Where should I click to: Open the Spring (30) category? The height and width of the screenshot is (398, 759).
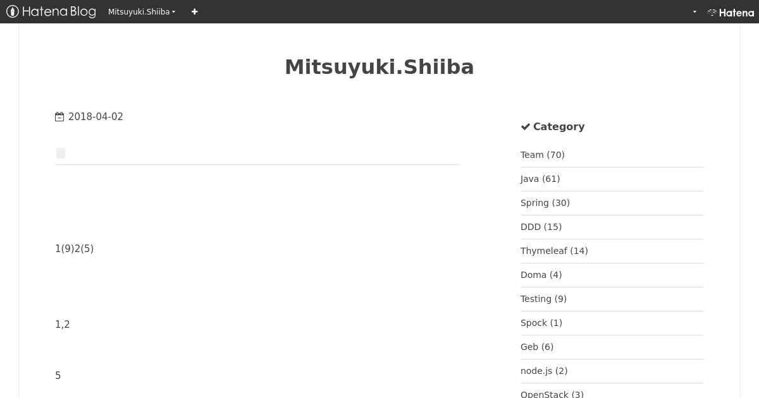coord(545,203)
